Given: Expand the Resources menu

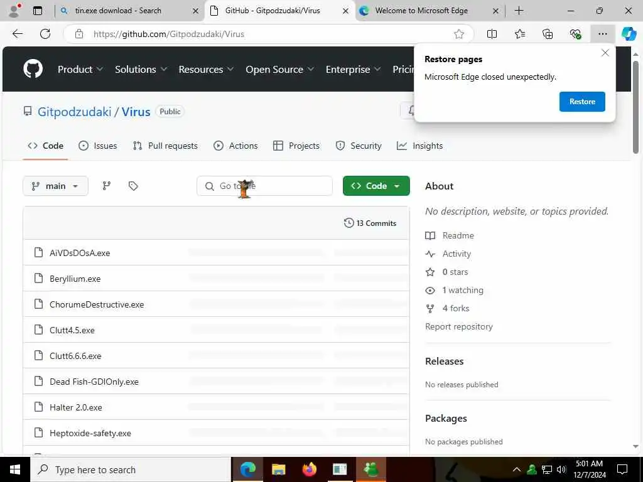Looking at the screenshot, I should [x=206, y=69].
